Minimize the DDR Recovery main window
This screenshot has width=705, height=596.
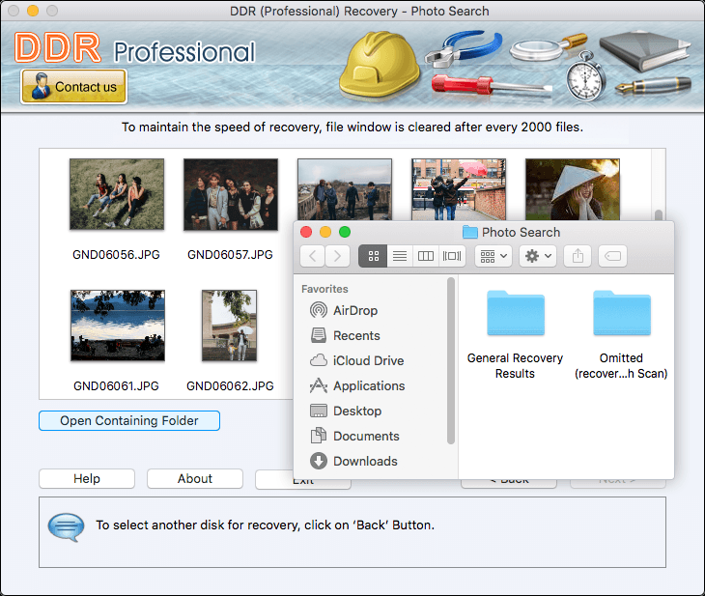coord(33,11)
